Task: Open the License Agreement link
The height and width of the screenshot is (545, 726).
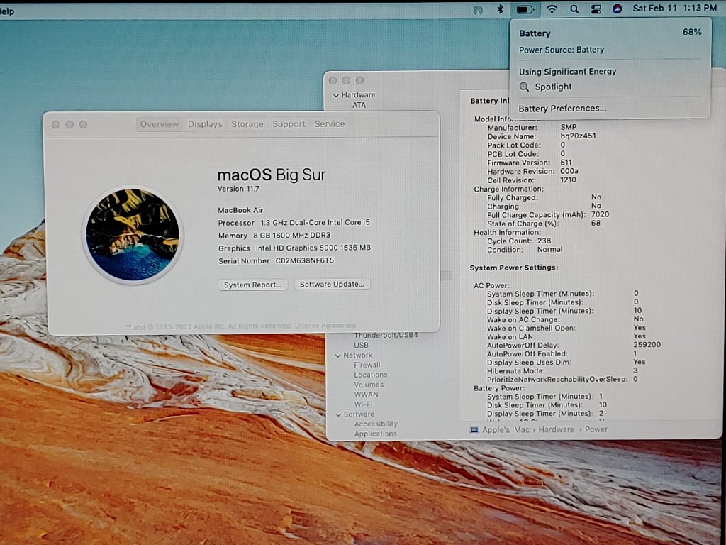Action: (x=325, y=325)
